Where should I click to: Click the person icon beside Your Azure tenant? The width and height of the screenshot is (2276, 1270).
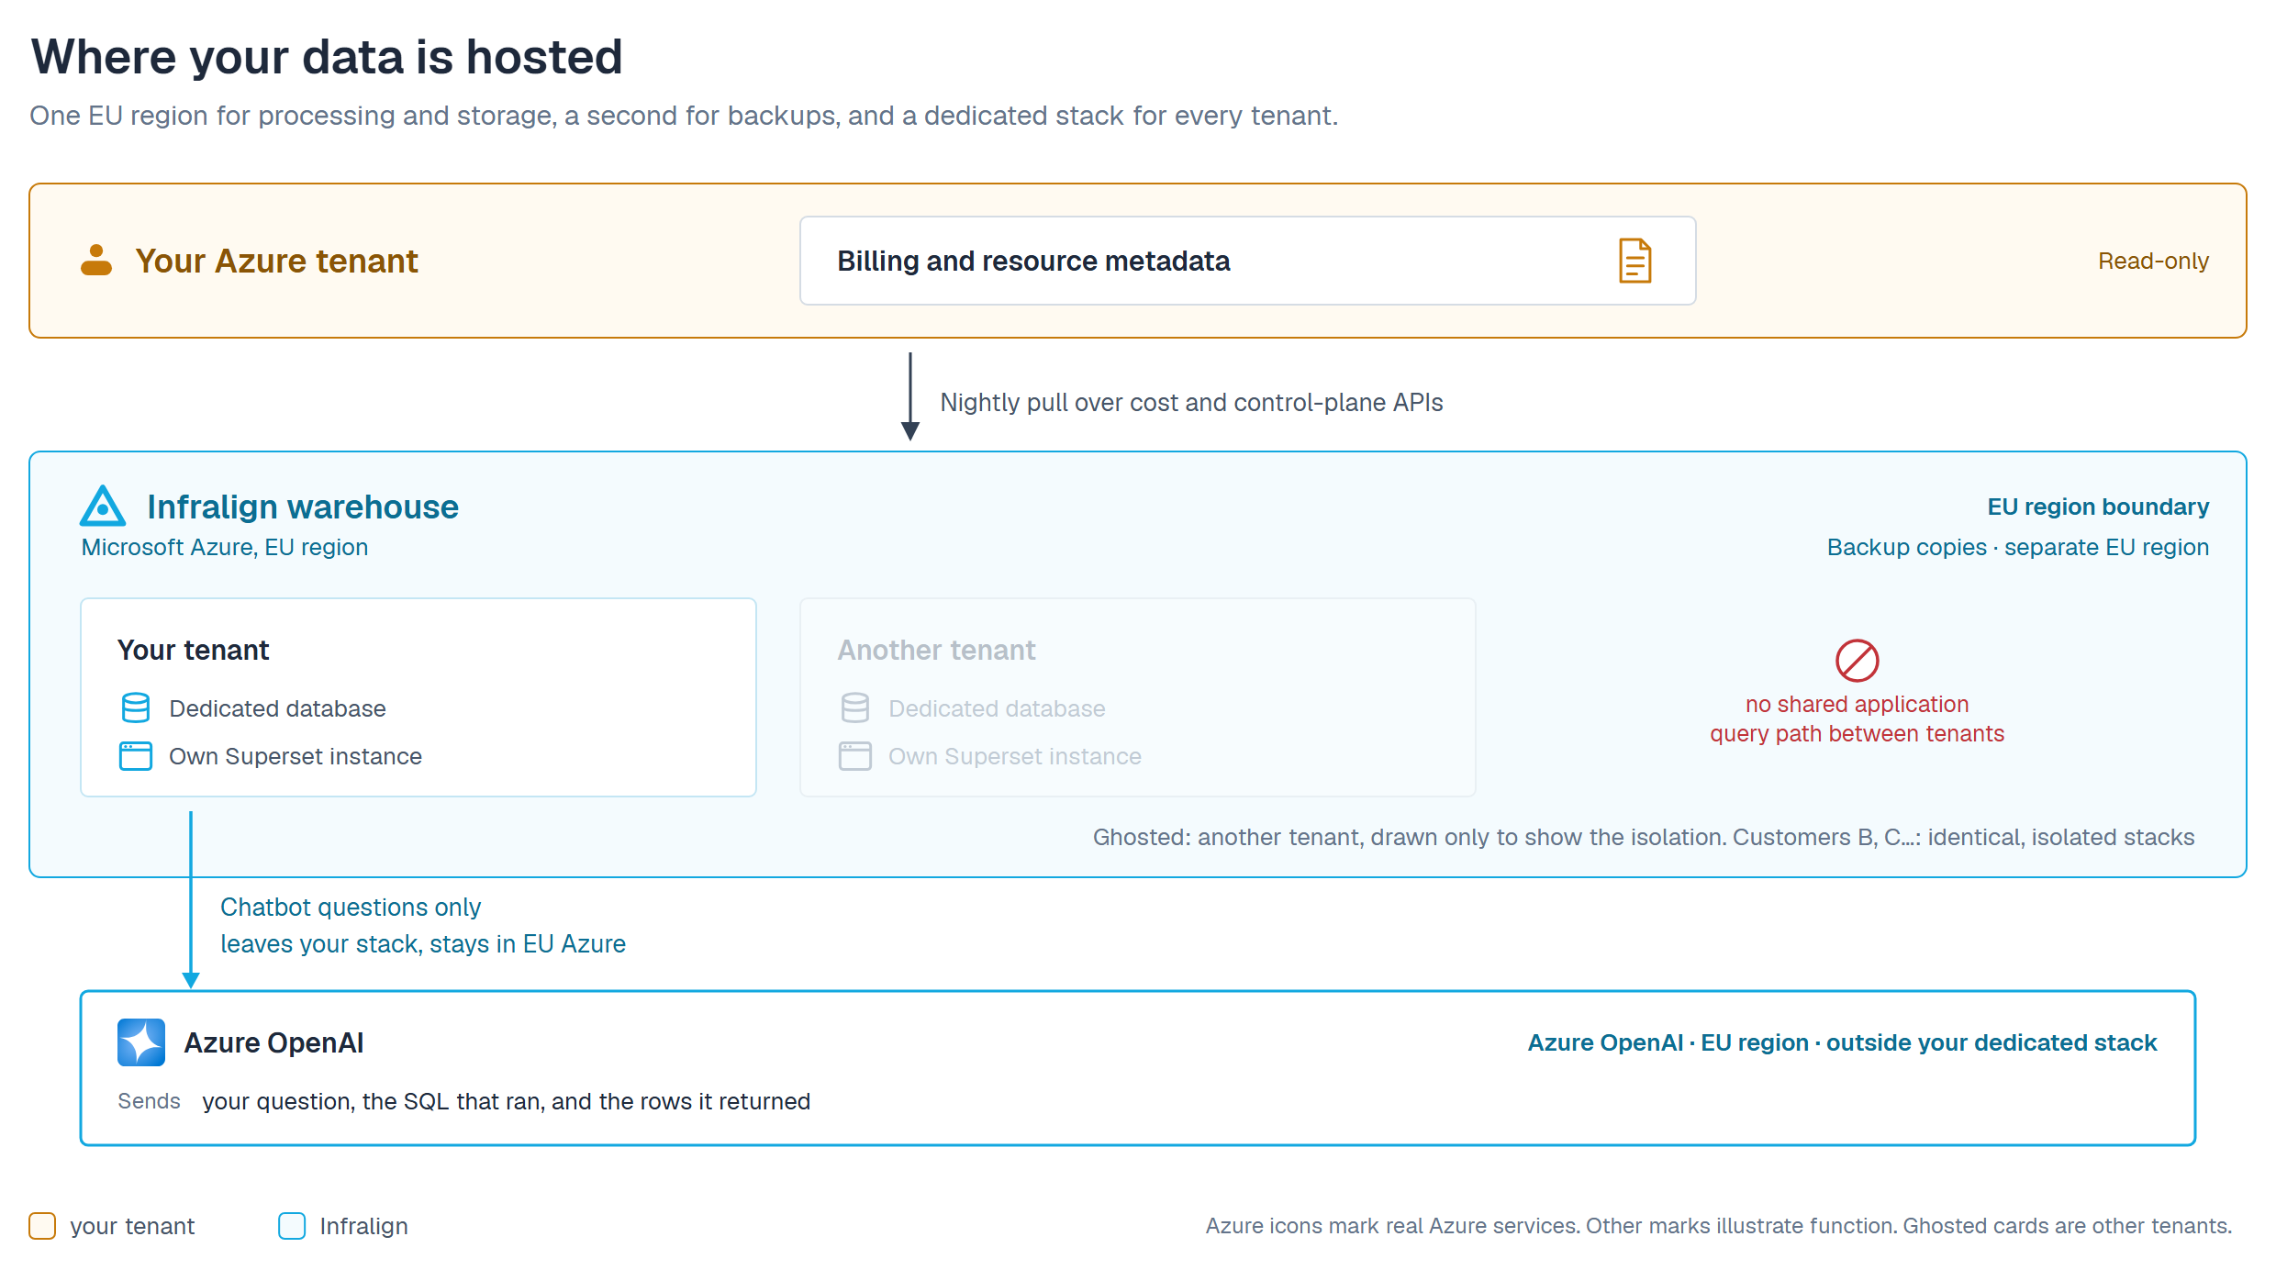pos(96,261)
